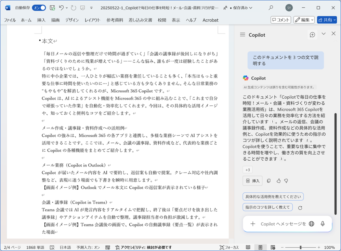Click the Copilot pane chevron options arrow
Viewport: 341px width, 251px height.
pyautogui.click(x=323, y=34)
